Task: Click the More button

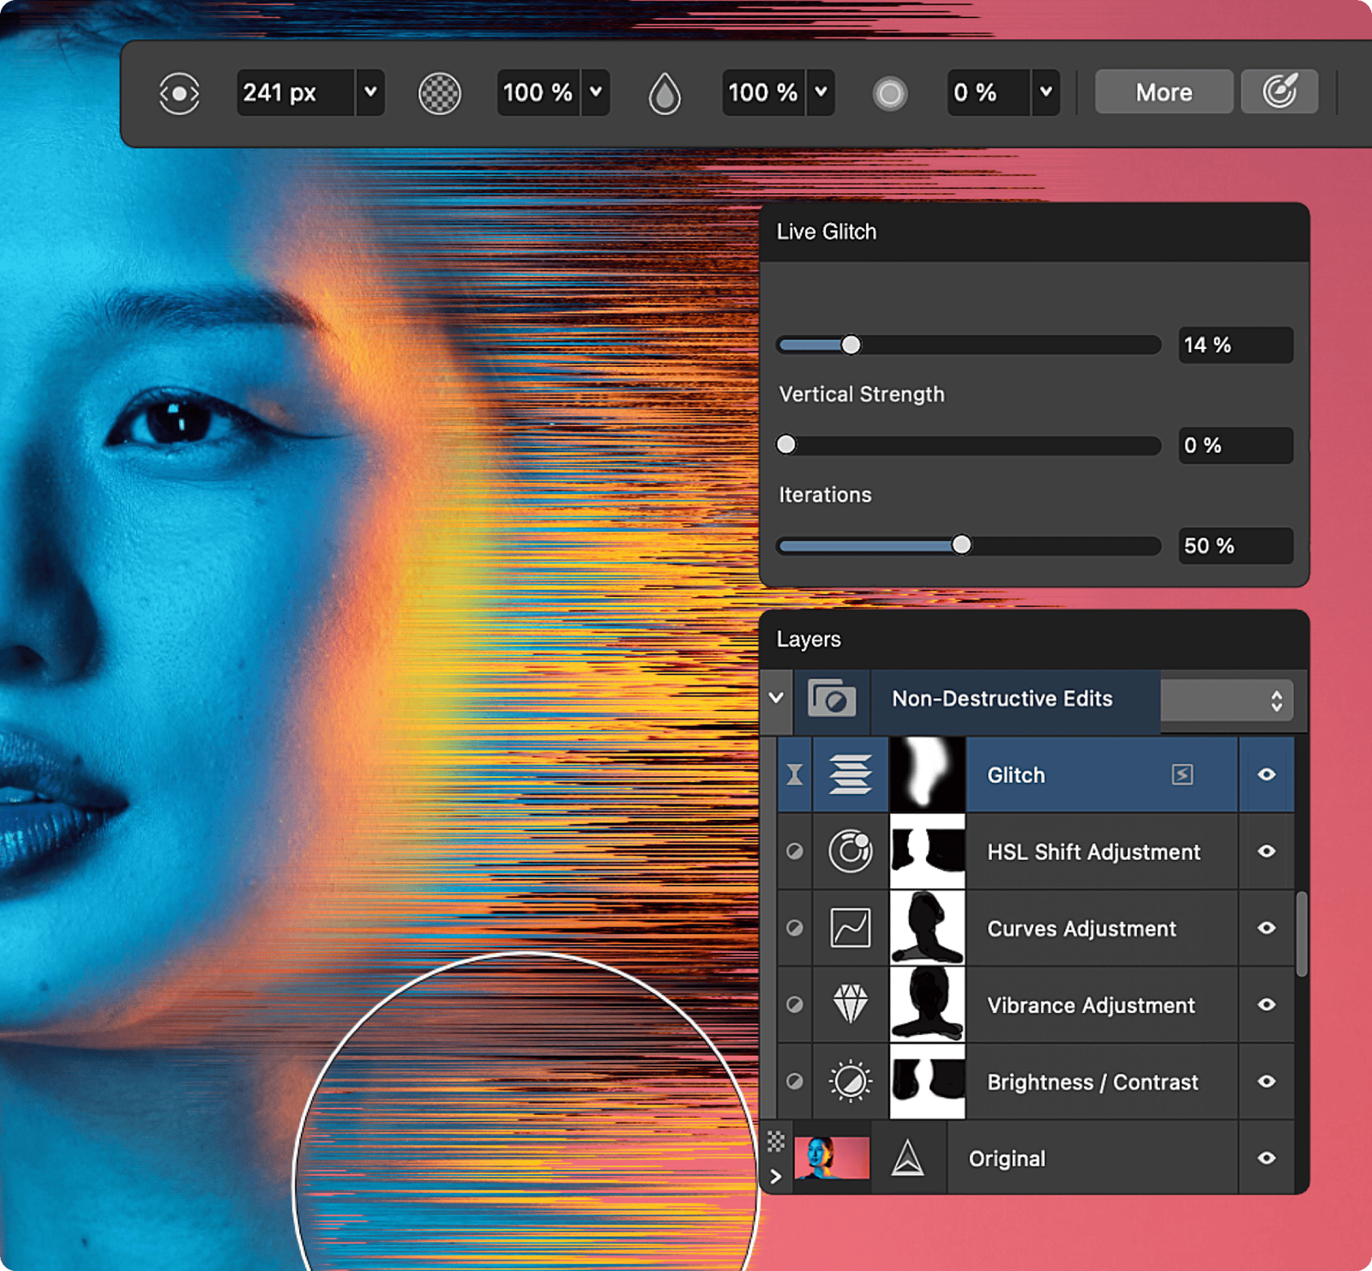Action: [1164, 92]
